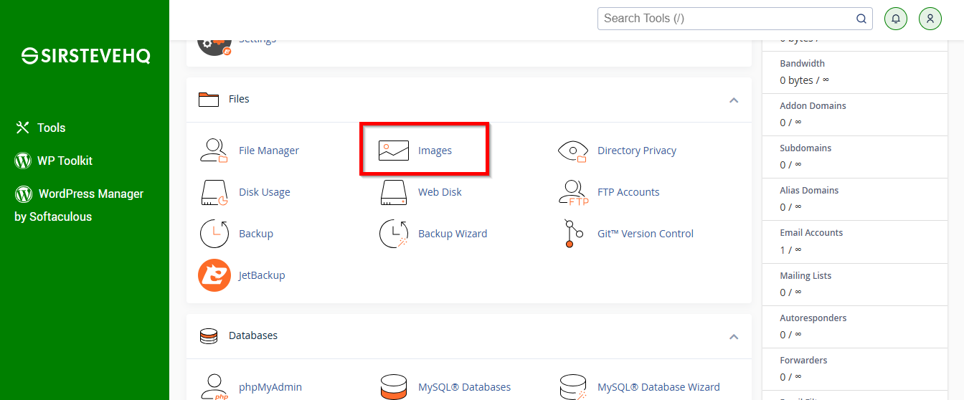Open WordPress Manager by Softaculous
Image resolution: width=964 pixels, height=400 pixels.
pos(79,205)
